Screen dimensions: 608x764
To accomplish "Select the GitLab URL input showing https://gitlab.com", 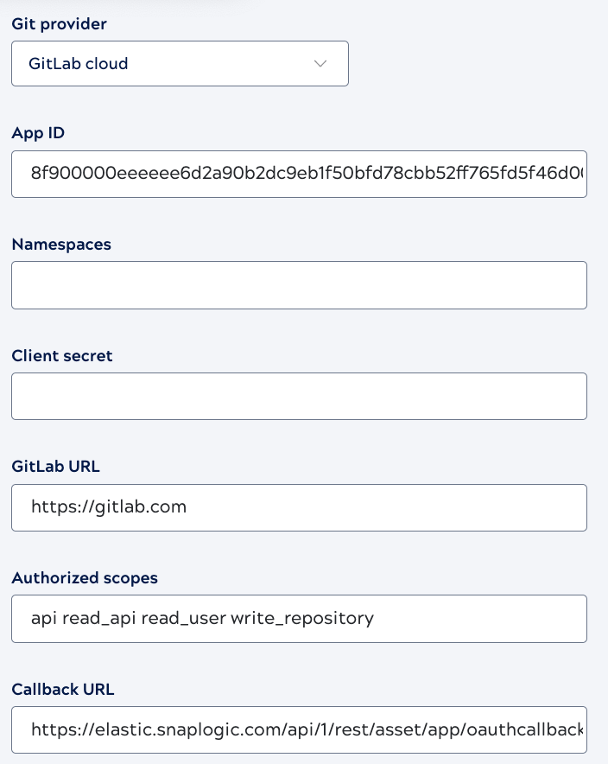I will (x=299, y=507).
